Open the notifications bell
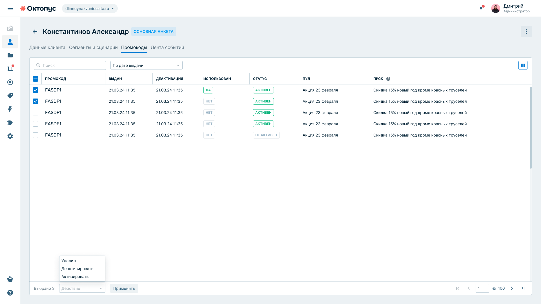The image size is (541, 304). click(481, 8)
